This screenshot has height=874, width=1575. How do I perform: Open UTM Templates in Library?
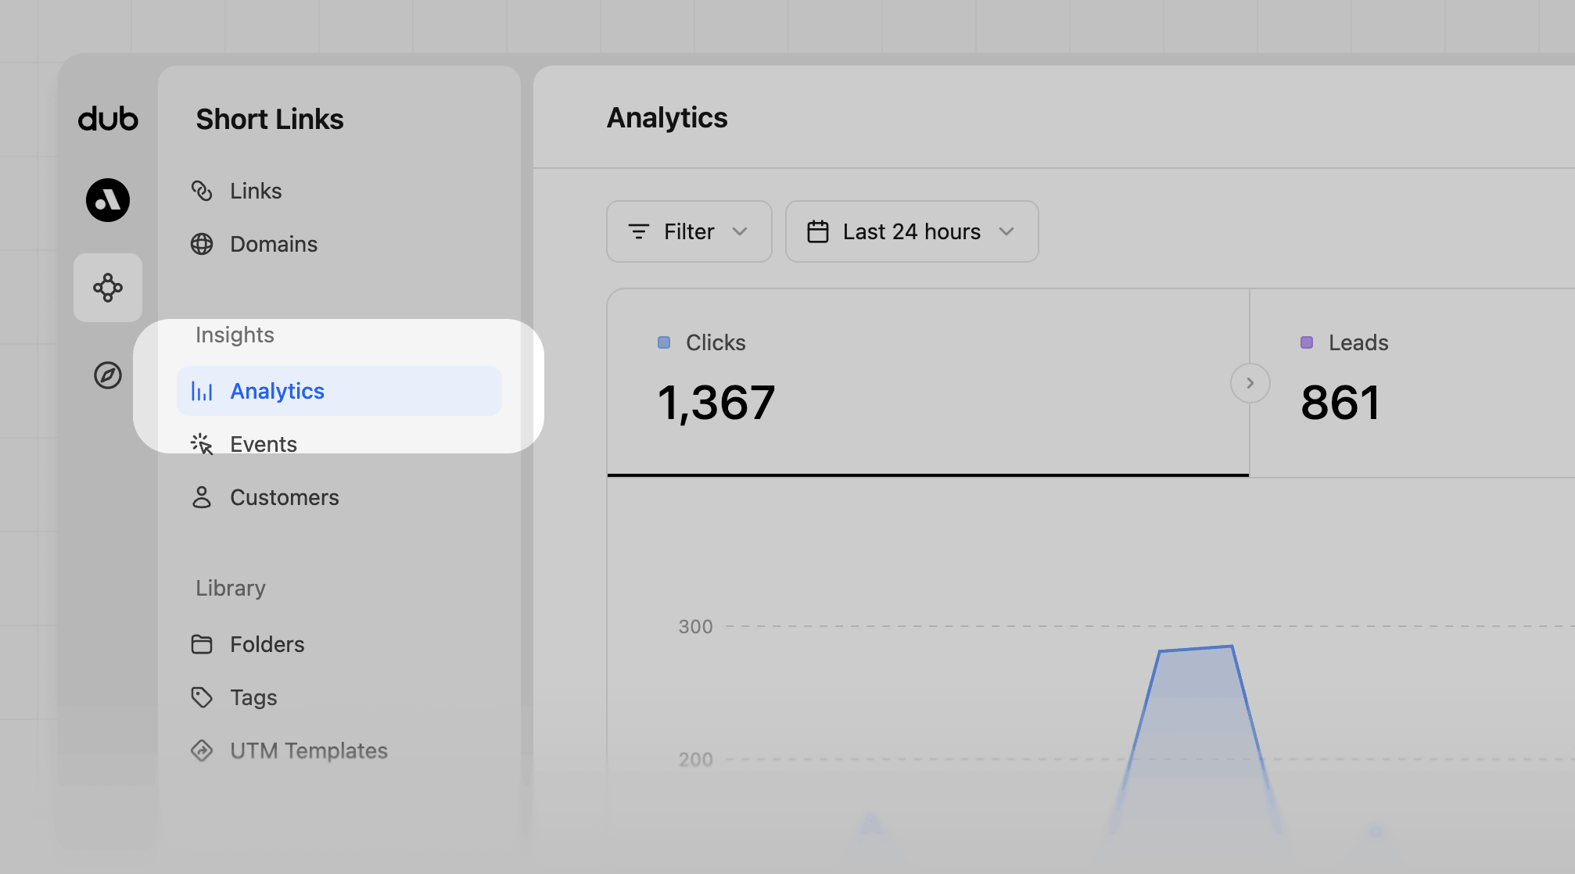[x=339, y=750]
